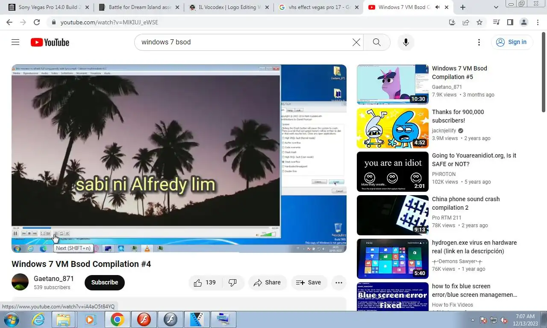Open more actions ellipsis under video

click(339, 282)
